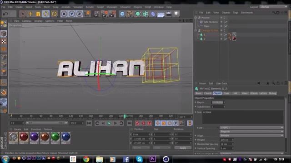Open Skype from taskbar

tap(139, 159)
